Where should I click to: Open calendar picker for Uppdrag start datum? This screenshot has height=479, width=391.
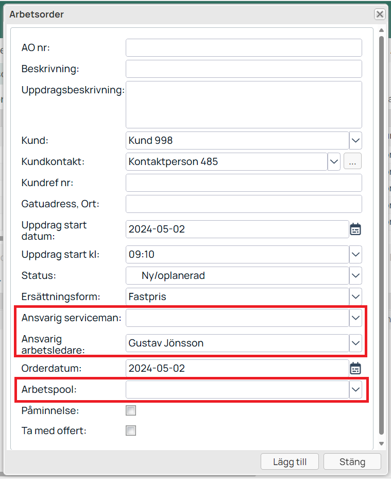(355, 229)
